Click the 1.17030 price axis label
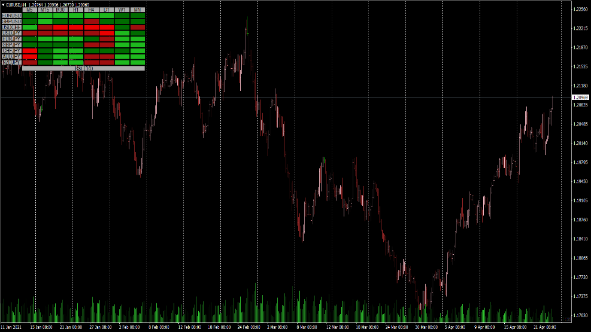591x332 pixels. click(x=580, y=315)
